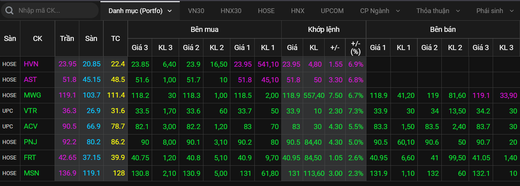The height and width of the screenshot is (186, 520).
Task: Click the Sàn exchange column header
Action: [10, 38]
